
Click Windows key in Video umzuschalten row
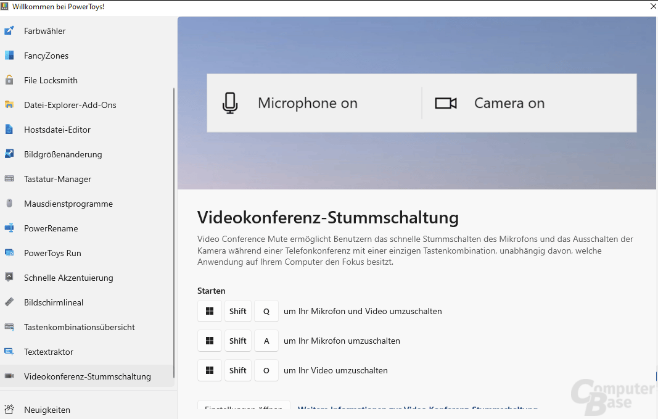[x=210, y=370]
